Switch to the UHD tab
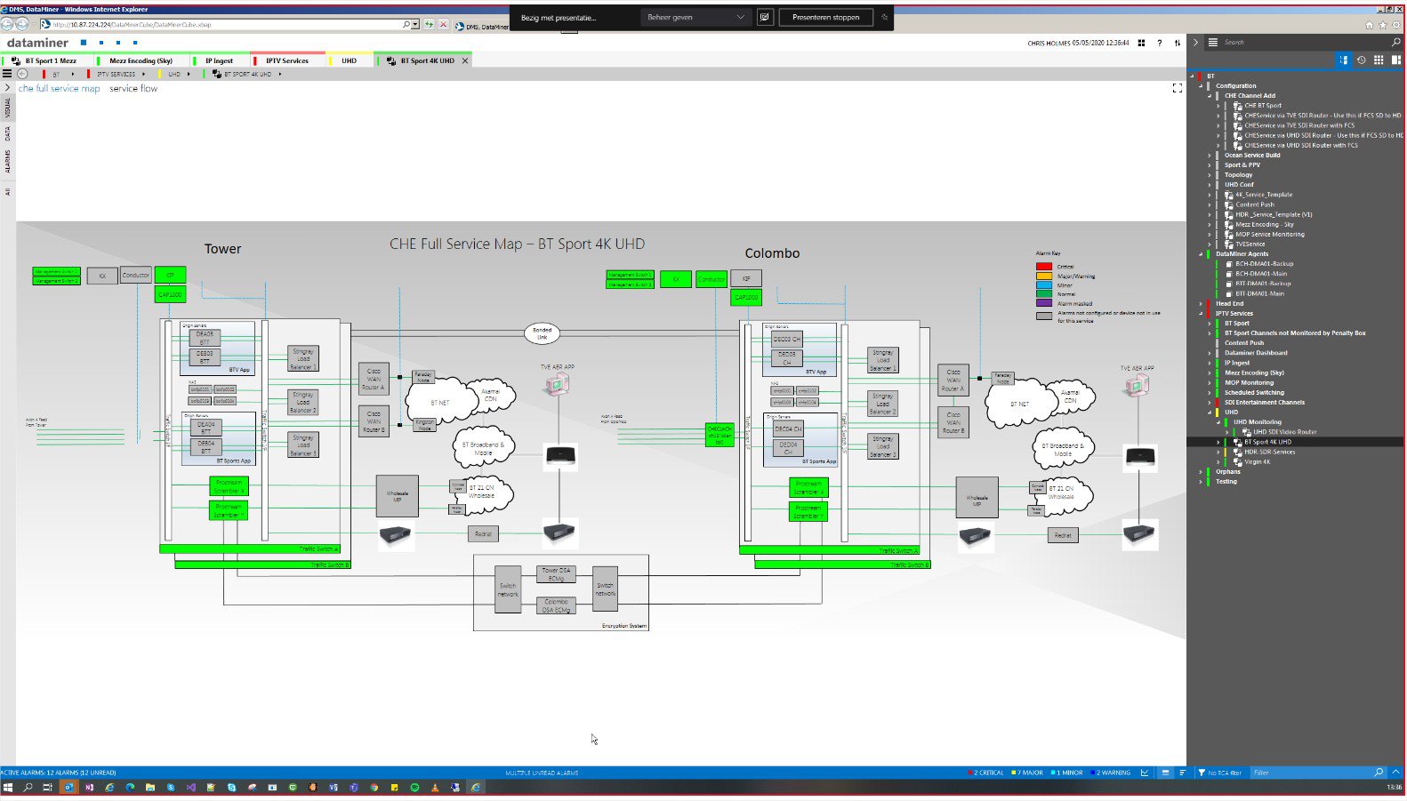 pyautogui.click(x=349, y=60)
